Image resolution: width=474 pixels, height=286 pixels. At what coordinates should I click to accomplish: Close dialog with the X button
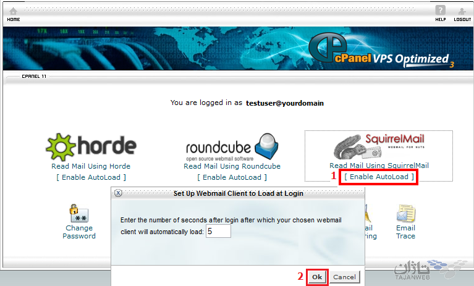coord(118,193)
